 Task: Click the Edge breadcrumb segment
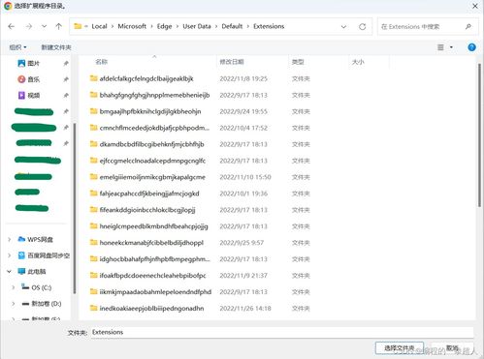pyautogui.click(x=164, y=26)
